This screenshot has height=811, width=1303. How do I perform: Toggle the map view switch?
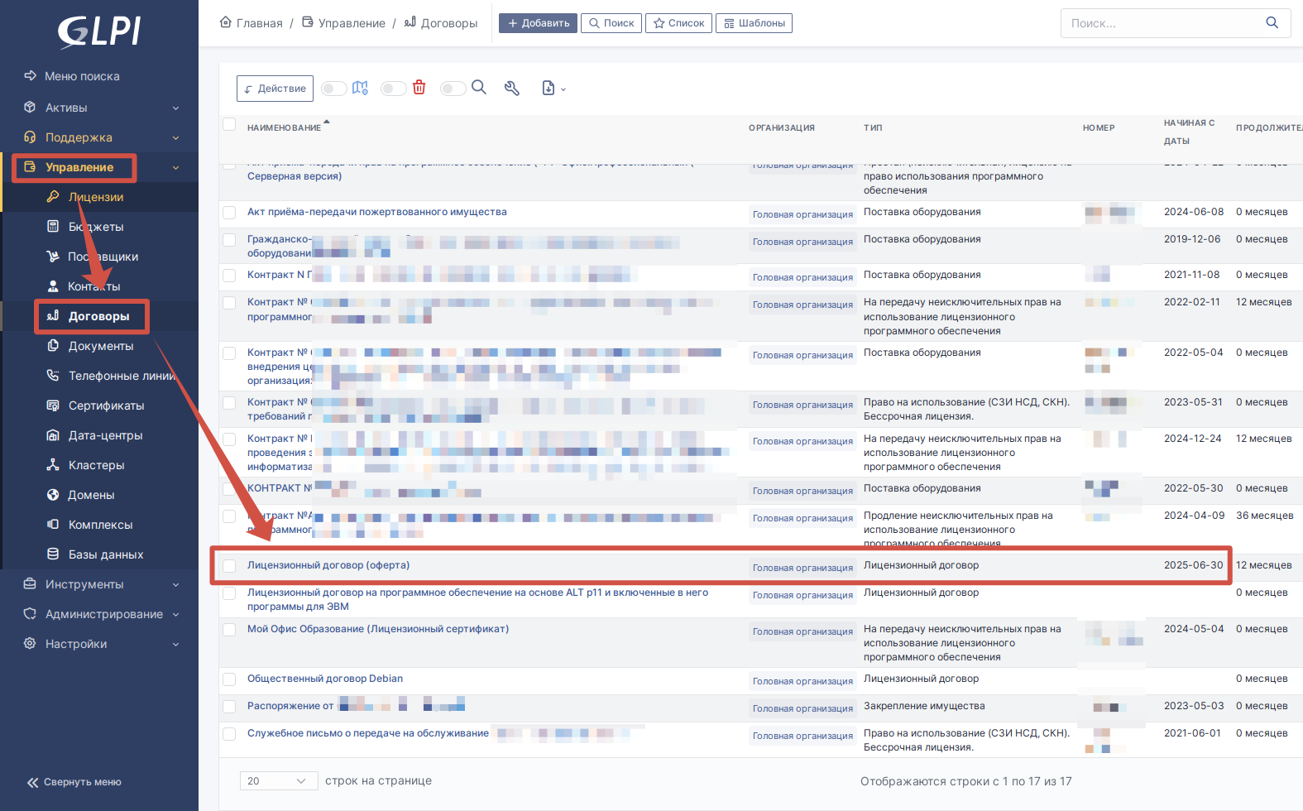(334, 89)
